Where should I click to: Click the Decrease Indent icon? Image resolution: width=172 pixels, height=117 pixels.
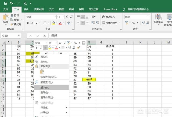(93, 23)
